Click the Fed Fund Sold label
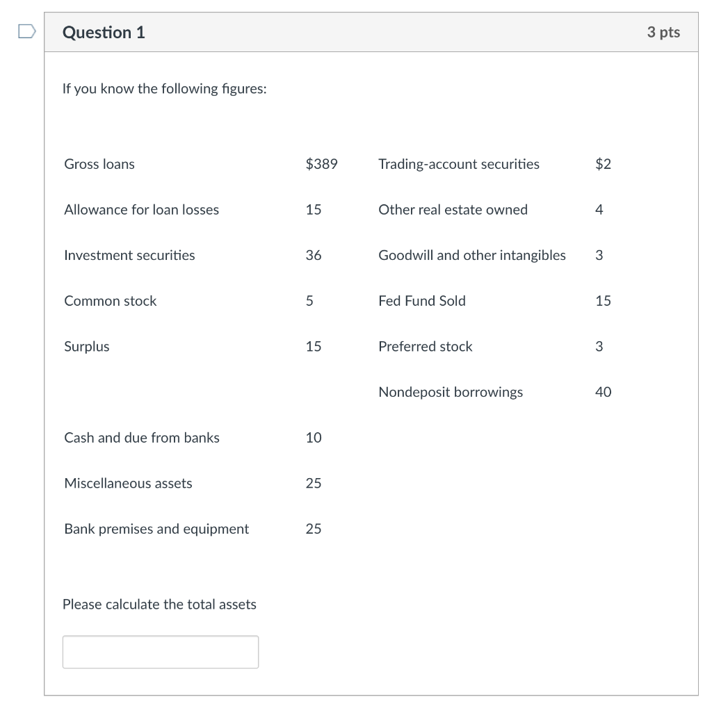Viewport: 712px width, 706px height. pyautogui.click(x=422, y=301)
